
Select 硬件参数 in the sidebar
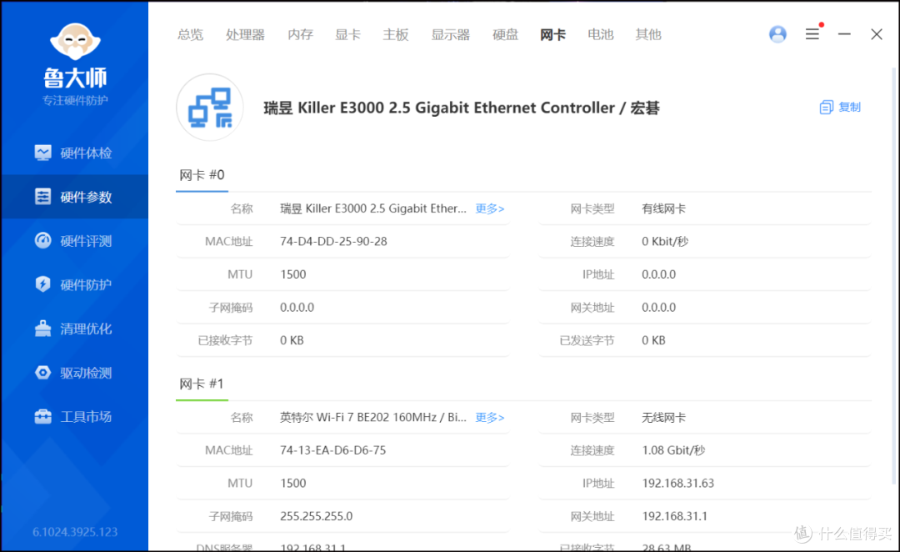click(x=74, y=197)
